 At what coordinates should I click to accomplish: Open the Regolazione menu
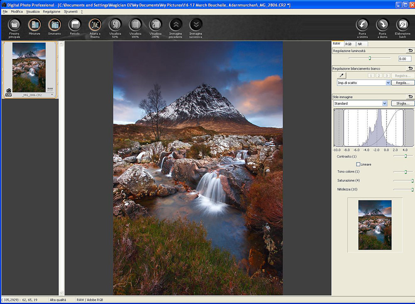tap(51, 12)
